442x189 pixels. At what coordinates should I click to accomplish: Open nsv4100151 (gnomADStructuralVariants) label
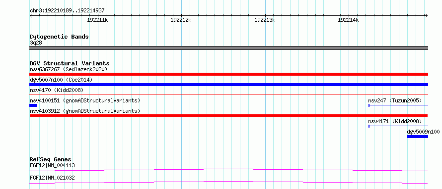[85, 100]
